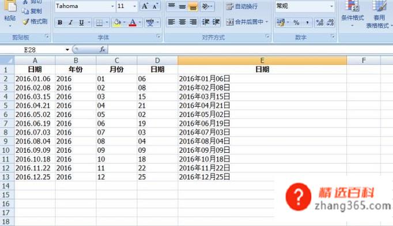Apply percent style
Image resolution: width=393 pixels, height=226 pixels.
[x=297, y=22]
